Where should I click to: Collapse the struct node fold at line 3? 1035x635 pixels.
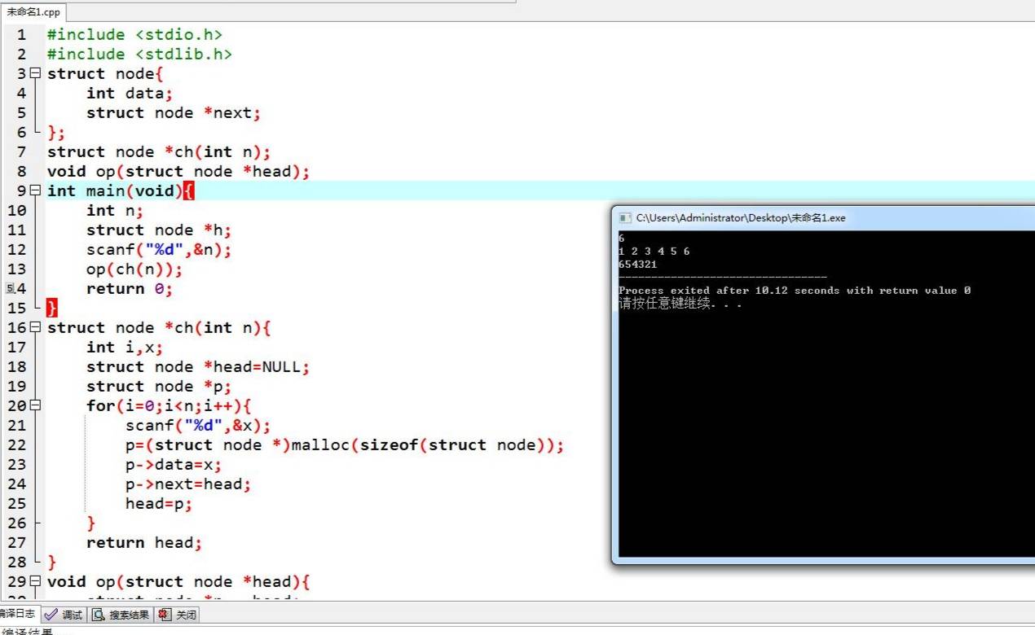pos(34,73)
